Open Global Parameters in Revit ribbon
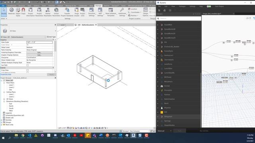The height and width of the screenshot is (143, 255). [x=56, y=12]
